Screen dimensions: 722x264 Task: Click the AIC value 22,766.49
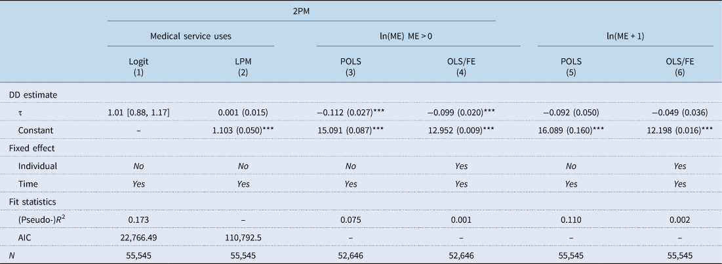pos(138,237)
